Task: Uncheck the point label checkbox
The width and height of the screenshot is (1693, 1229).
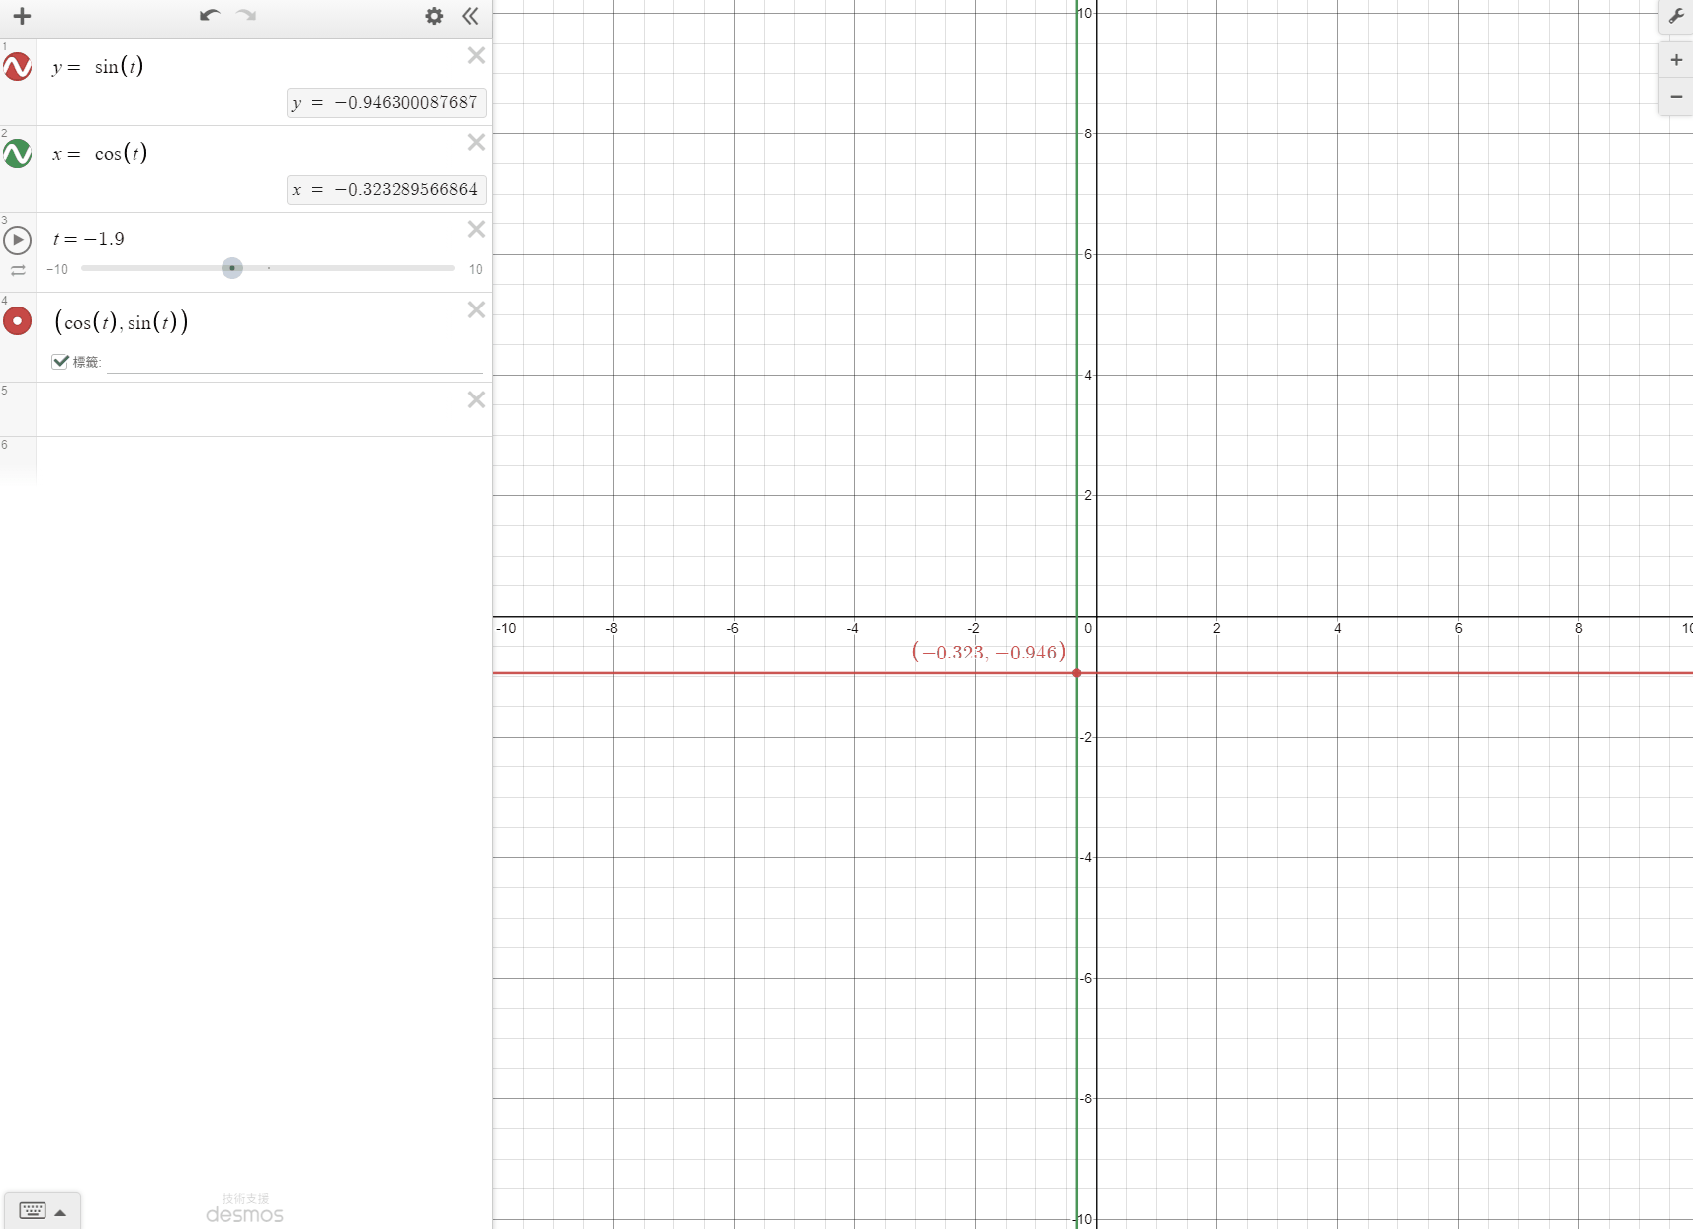Action: tap(60, 361)
